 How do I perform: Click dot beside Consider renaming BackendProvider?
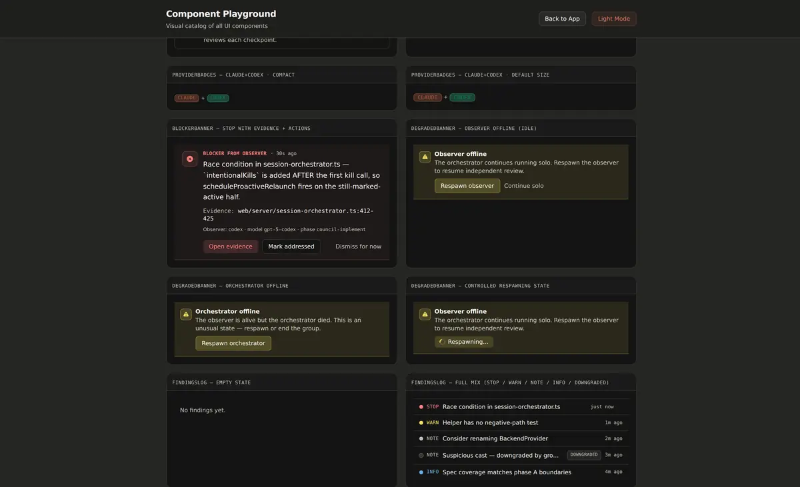coord(421,439)
